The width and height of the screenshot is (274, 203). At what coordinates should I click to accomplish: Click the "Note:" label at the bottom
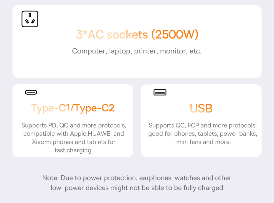(x=51, y=178)
